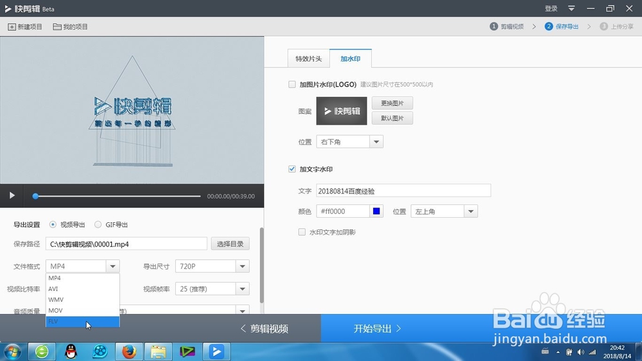Click the Windows Start button

(x=12, y=351)
